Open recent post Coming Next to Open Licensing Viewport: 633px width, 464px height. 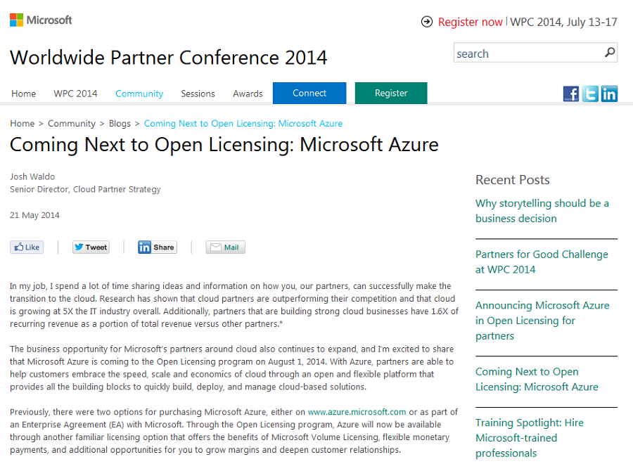(x=537, y=379)
